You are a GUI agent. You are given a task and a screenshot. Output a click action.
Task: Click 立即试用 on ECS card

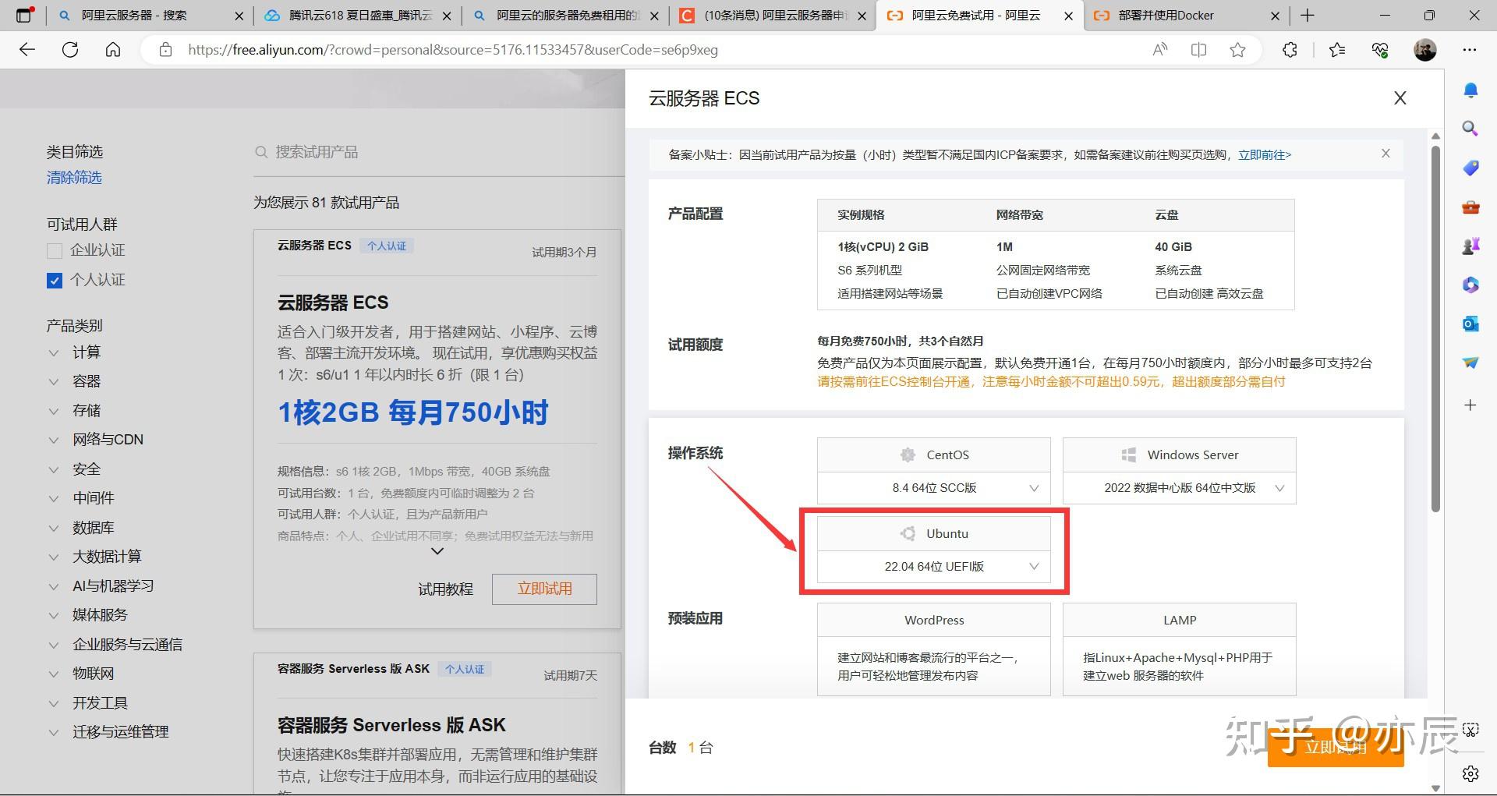(544, 589)
